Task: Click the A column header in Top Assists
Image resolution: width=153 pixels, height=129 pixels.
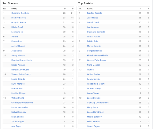Action: [148, 9]
